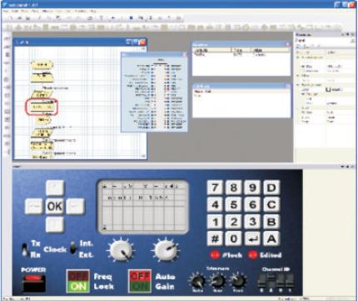This screenshot has width=358, height=301.
Task: Click the up arrow key above OK
Action: (55, 188)
